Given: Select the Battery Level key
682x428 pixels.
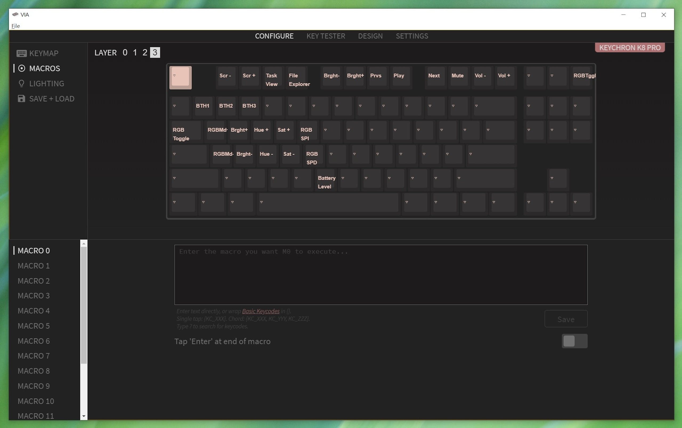Looking at the screenshot, I should click(326, 180).
